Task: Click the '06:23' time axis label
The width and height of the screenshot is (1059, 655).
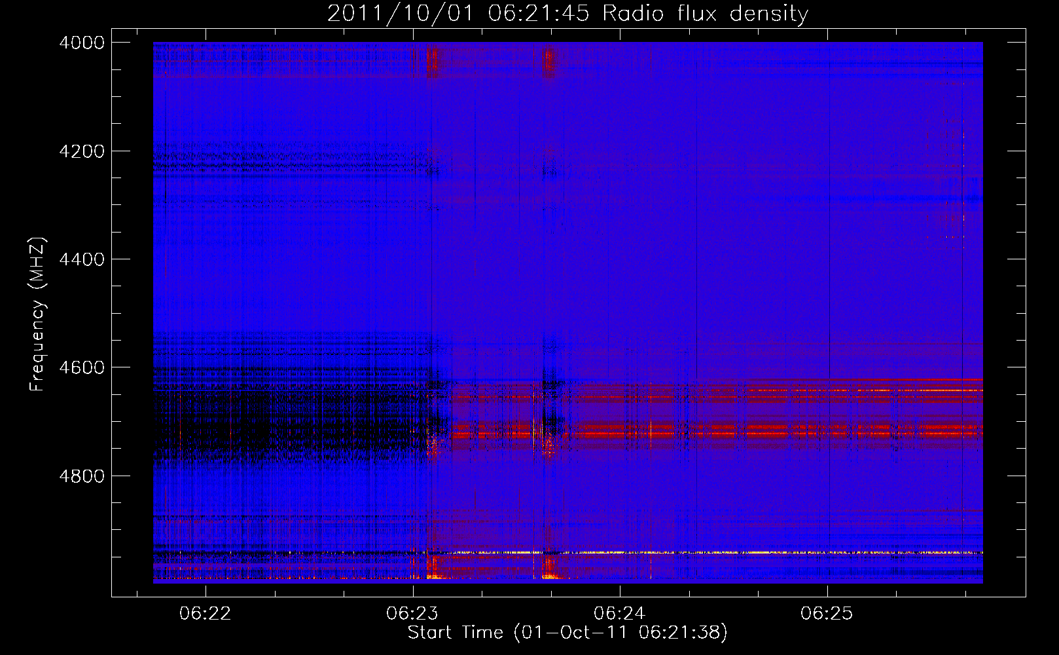Action: point(412,613)
